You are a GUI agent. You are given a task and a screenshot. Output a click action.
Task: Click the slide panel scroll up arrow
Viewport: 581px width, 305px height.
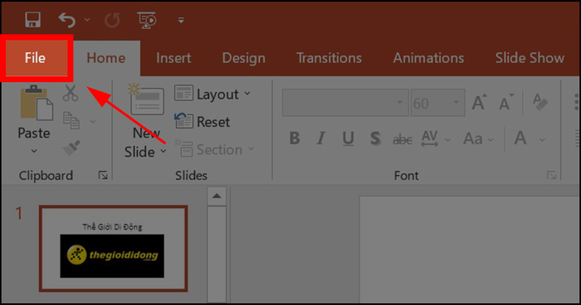(x=217, y=196)
